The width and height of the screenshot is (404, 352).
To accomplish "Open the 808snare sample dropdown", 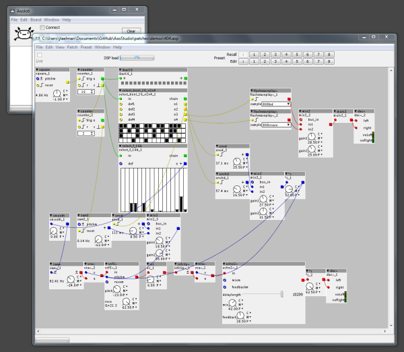I will point(276,125).
